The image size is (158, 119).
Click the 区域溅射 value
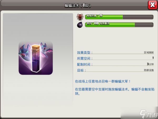[149, 52]
